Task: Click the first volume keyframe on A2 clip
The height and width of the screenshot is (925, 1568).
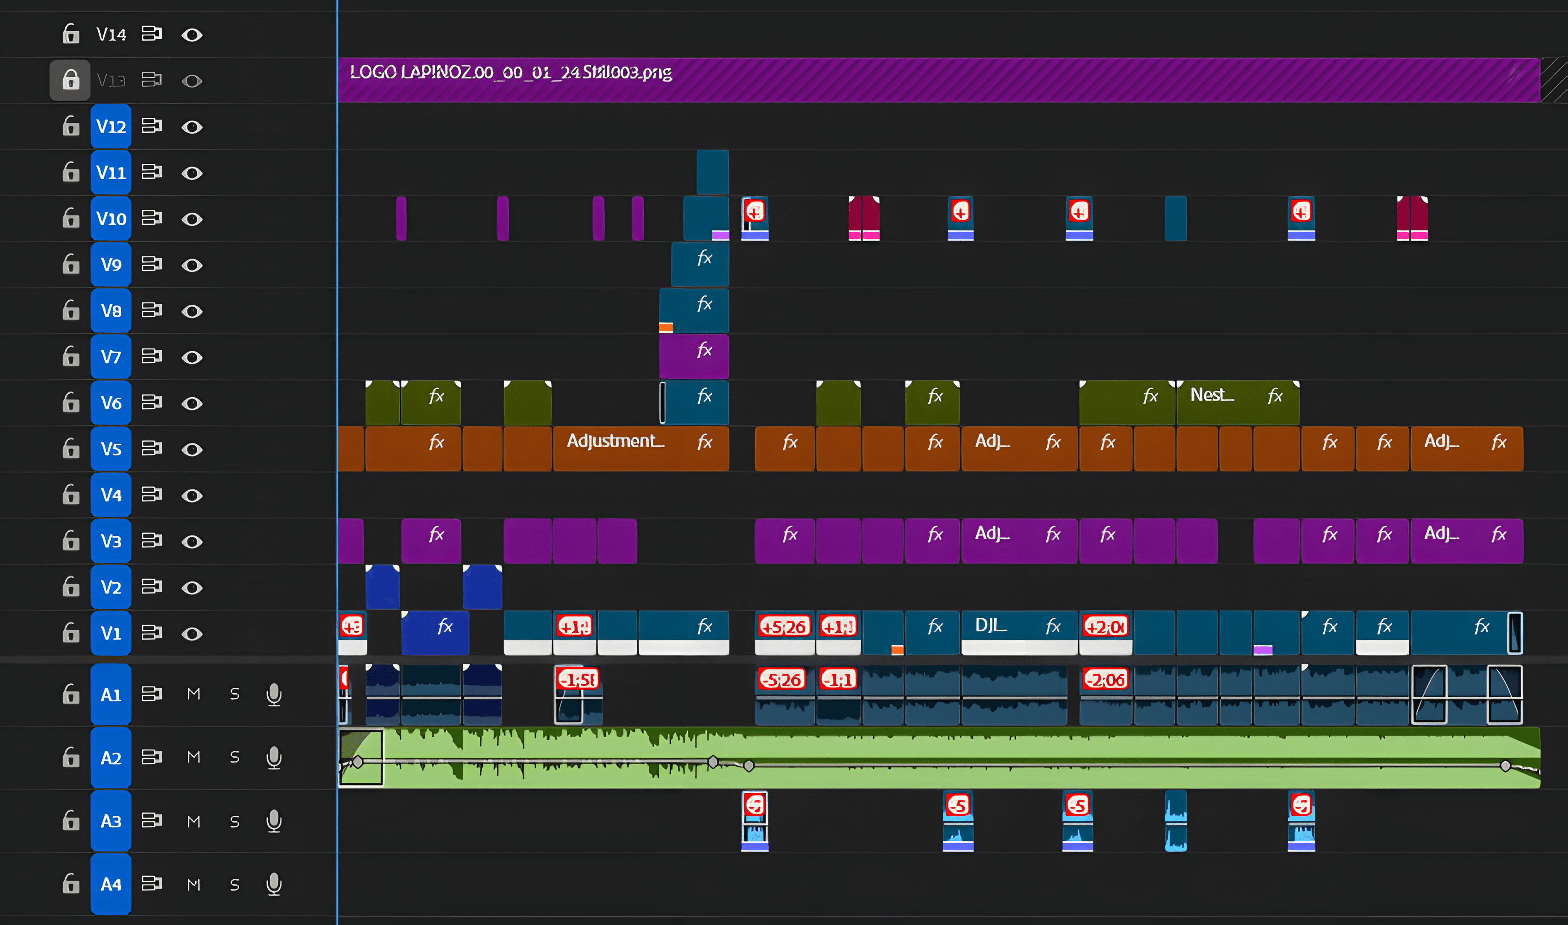Action: point(357,762)
